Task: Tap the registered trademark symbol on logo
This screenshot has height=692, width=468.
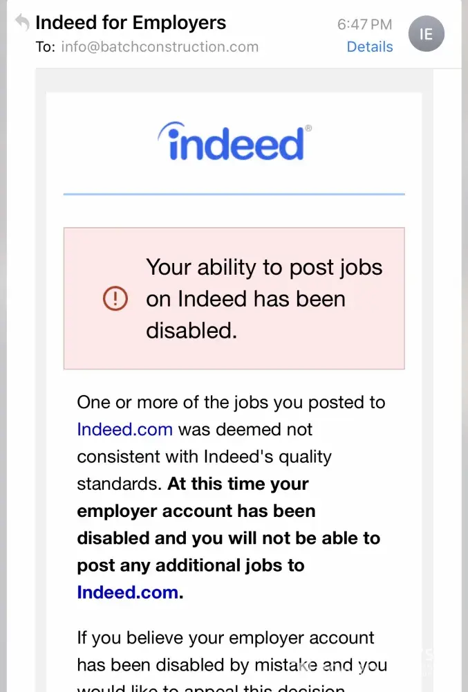Action: pos(308,128)
